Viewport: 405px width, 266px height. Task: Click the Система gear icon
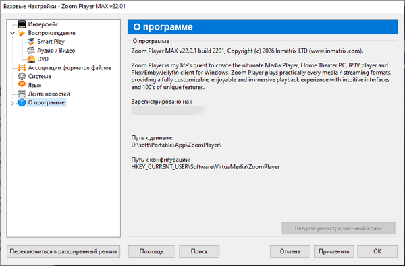tap(22, 77)
